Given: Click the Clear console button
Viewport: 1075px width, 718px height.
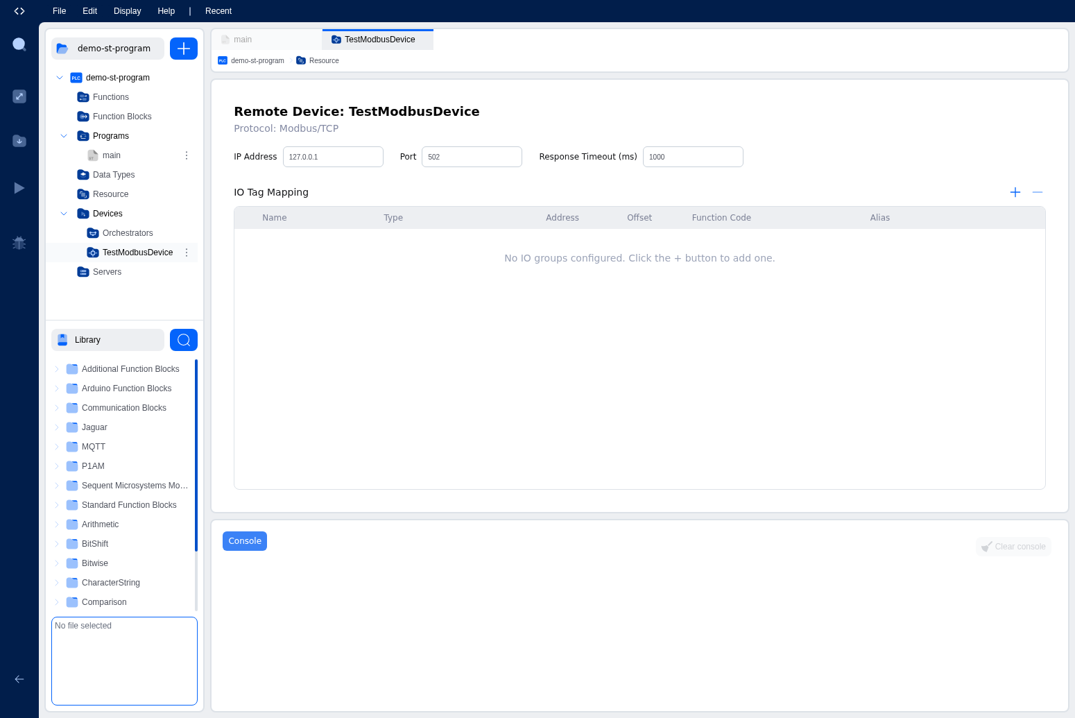Looking at the screenshot, I should tap(1013, 547).
